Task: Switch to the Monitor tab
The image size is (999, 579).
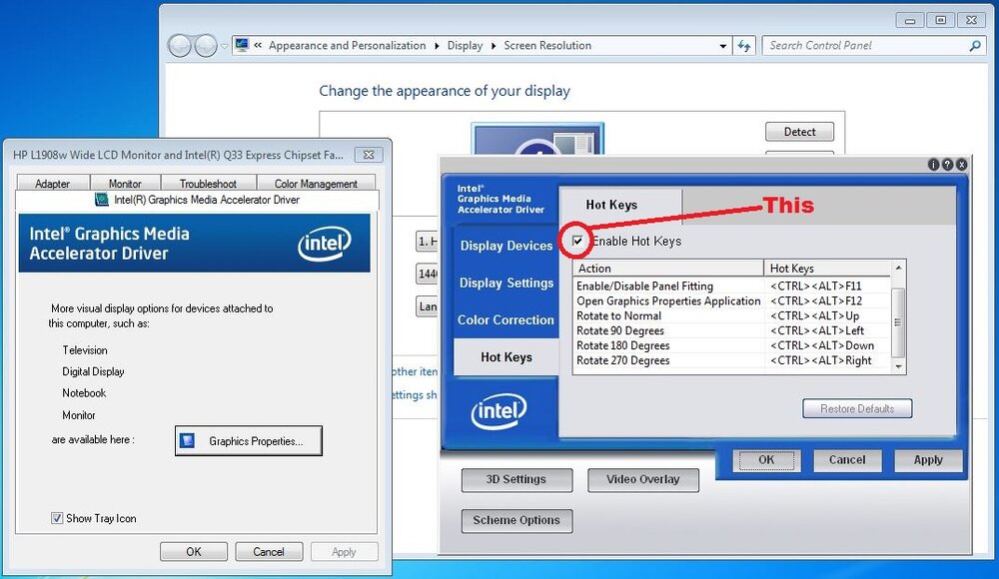Action: (x=125, y=184)
